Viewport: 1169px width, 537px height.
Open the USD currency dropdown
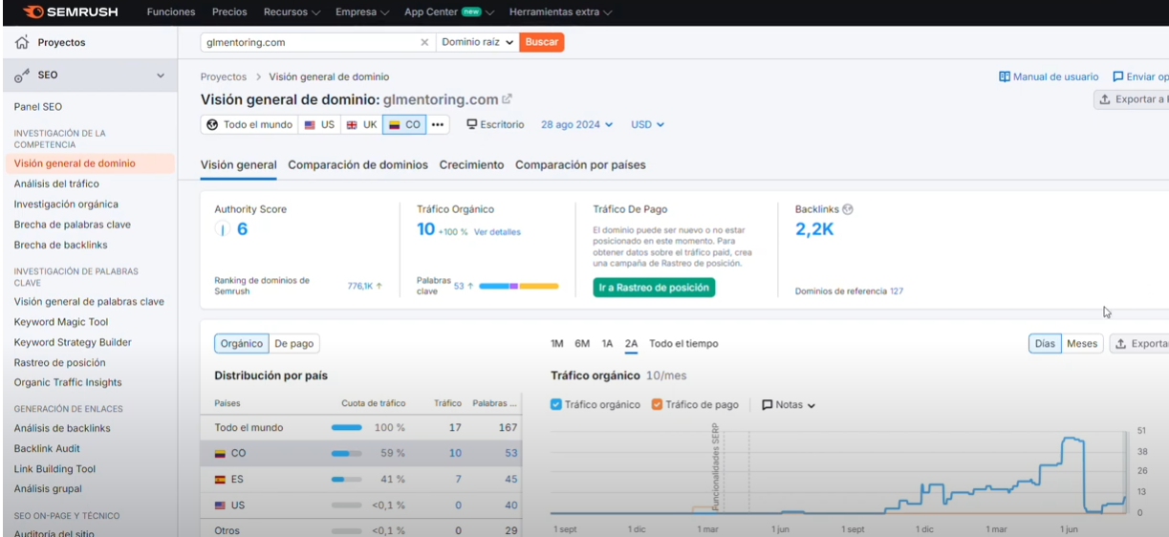click(647, 124)
